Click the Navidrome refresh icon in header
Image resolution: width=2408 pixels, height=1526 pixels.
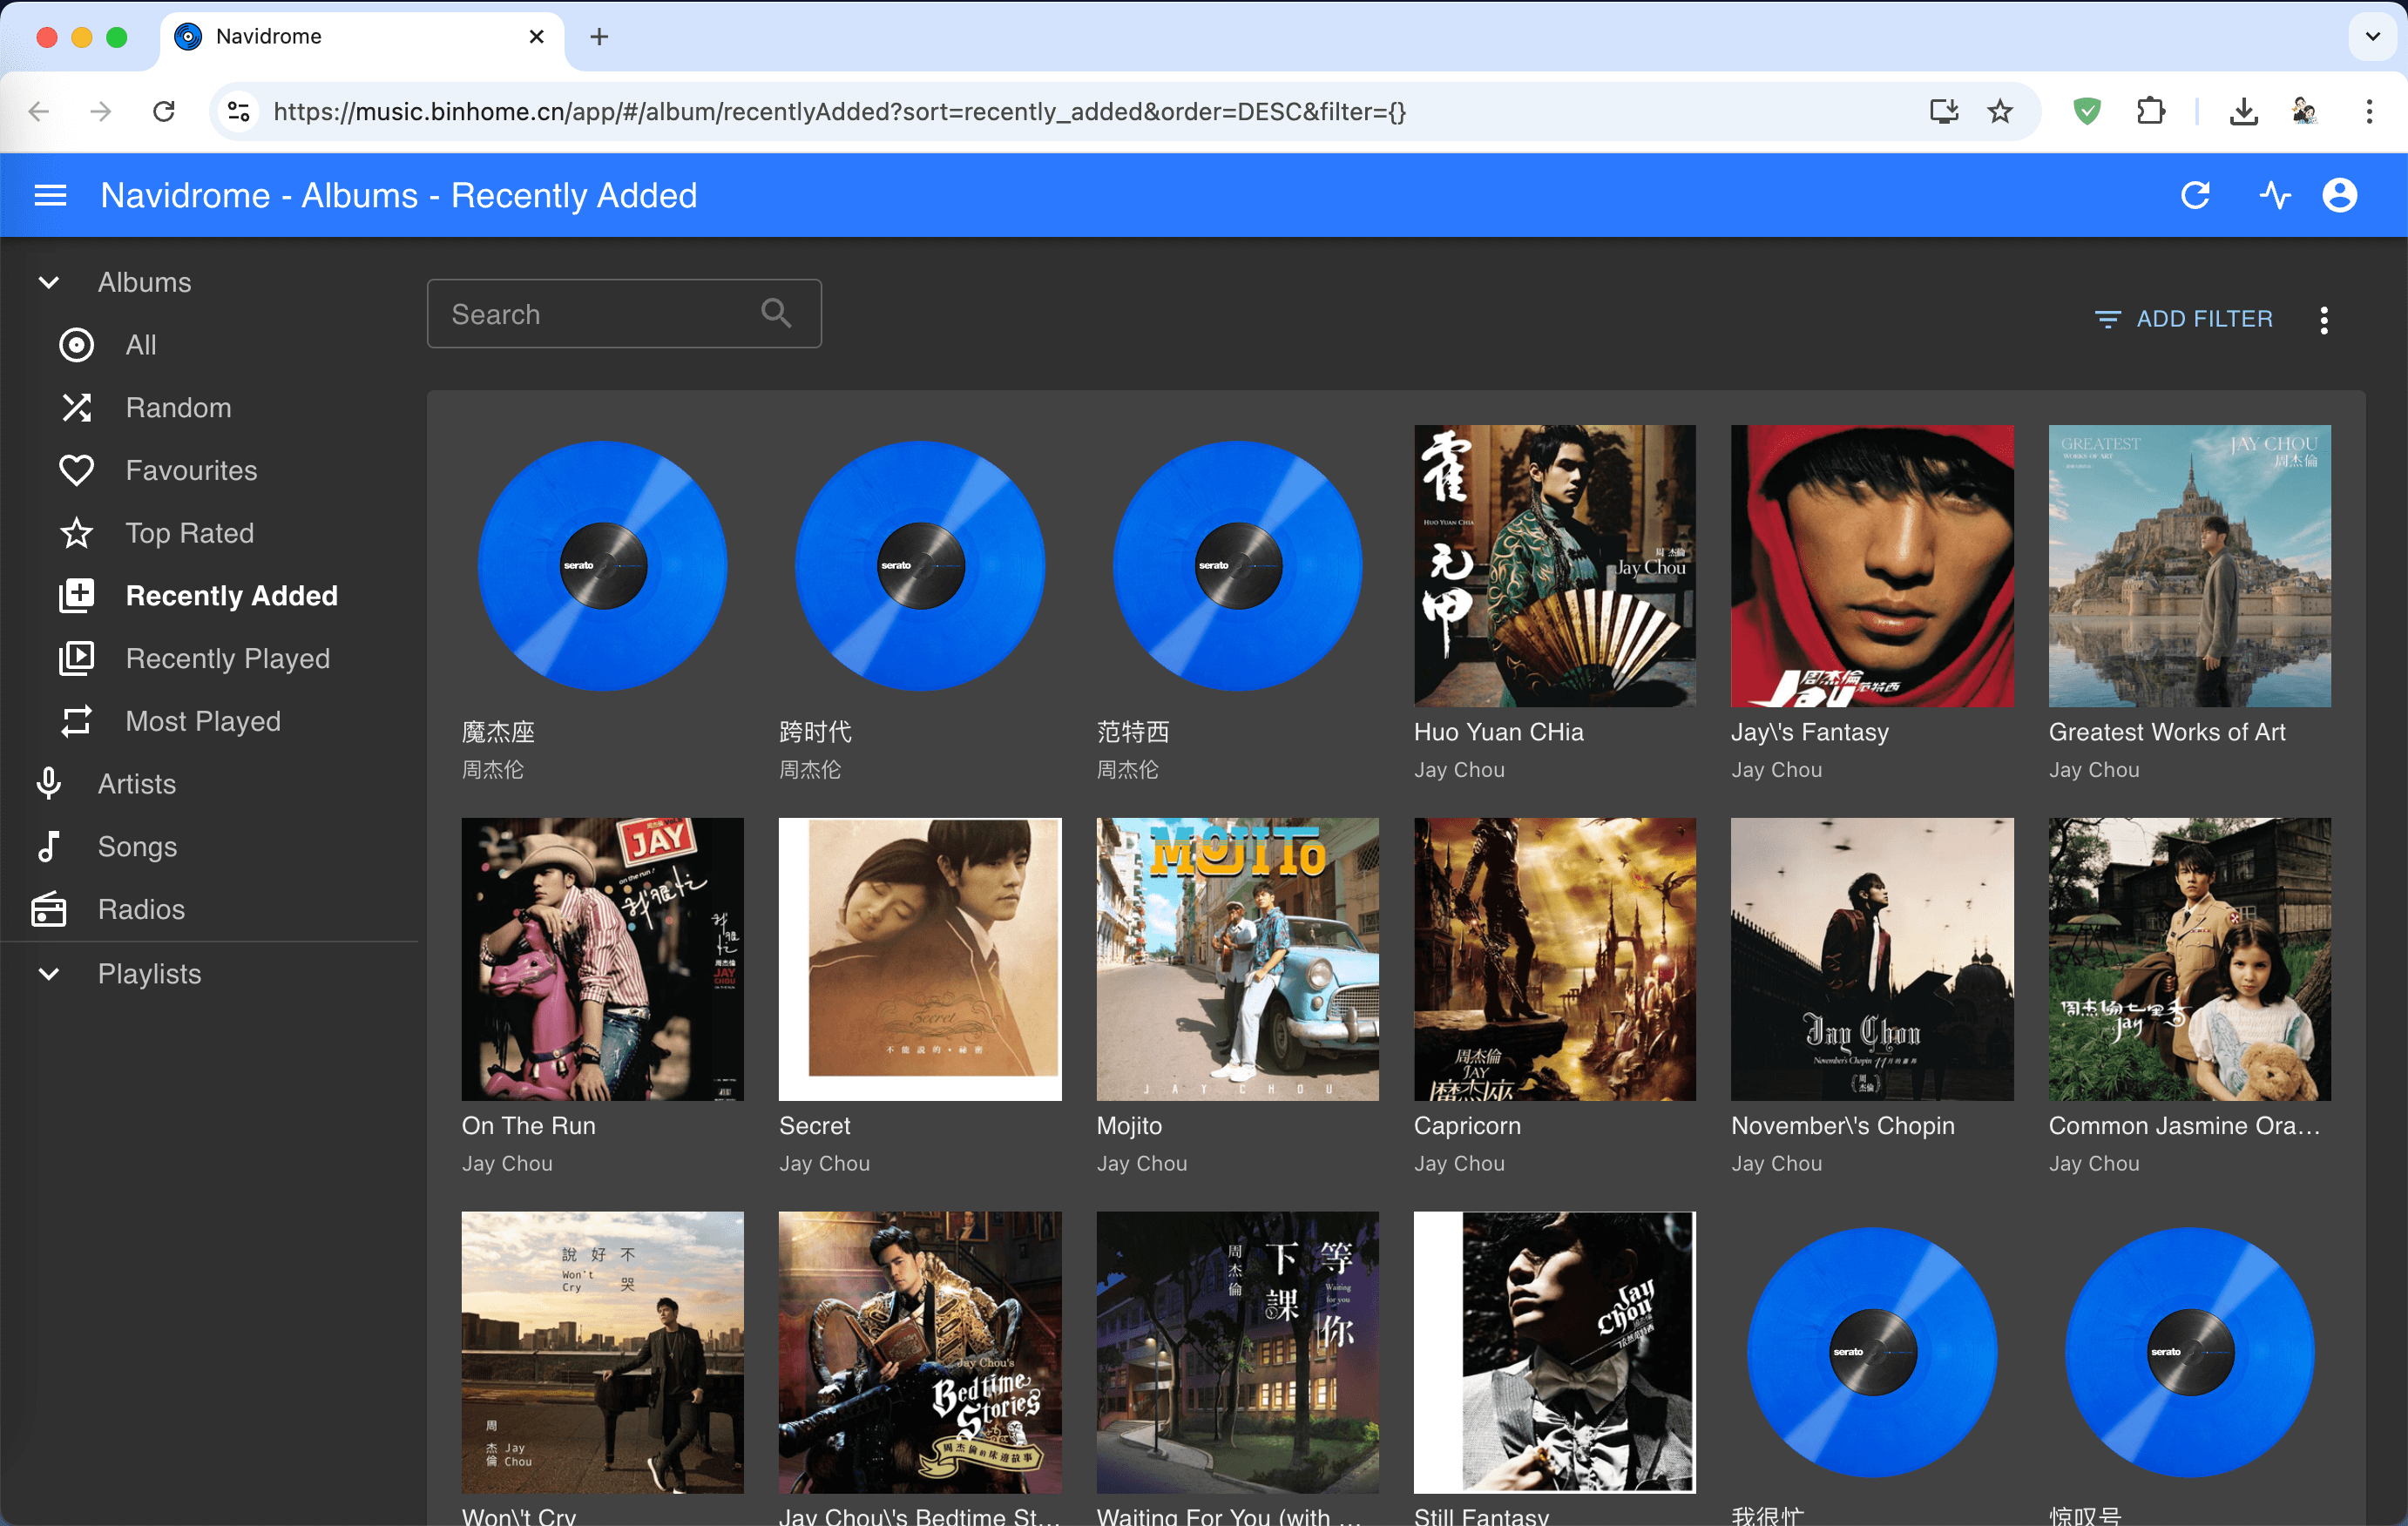tap(2194, 196)
